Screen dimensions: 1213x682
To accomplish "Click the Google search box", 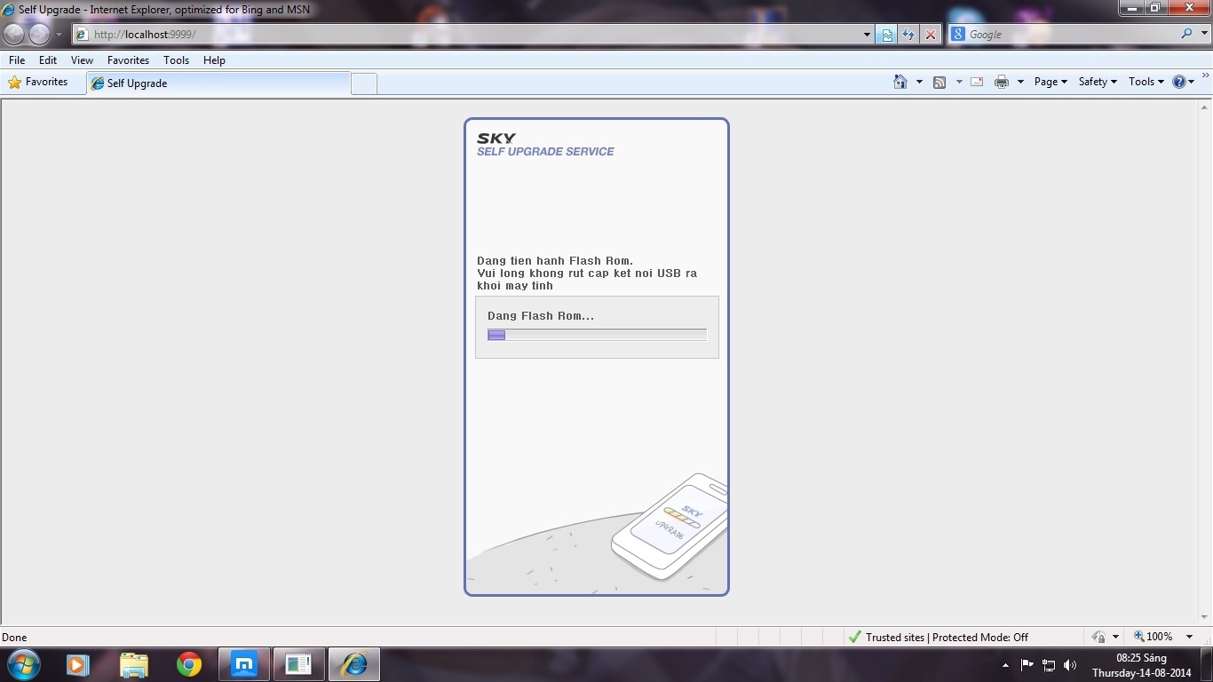I will click(x=1071, y=34).
